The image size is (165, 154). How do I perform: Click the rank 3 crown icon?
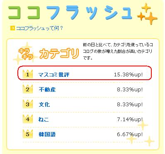point(28,104)
